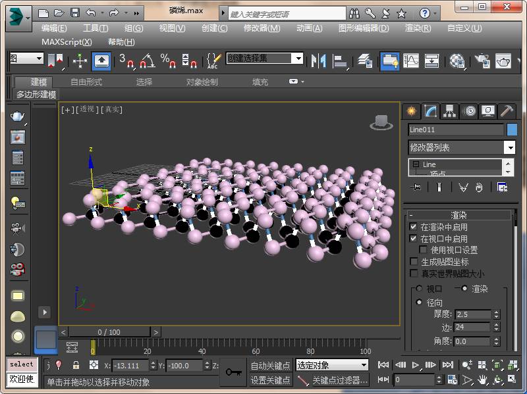Viewport: 527px width, 394px height.
Task: Open the Utilities hammer panel
Action: click(507, 111)
